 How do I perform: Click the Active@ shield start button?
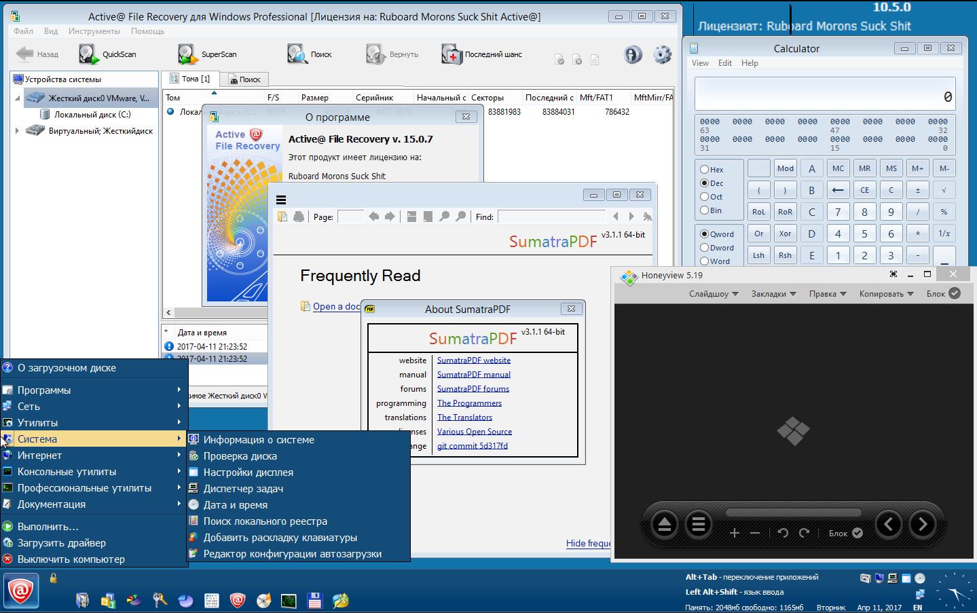click(x=21, y=592)
